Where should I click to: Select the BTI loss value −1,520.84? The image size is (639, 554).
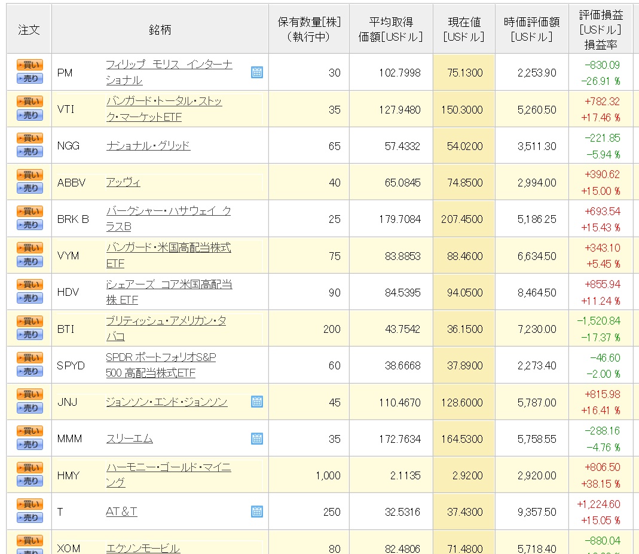599,321
